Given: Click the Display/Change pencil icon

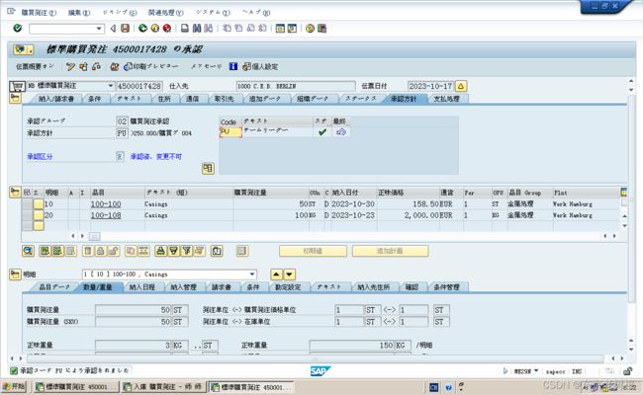Looking at the screenshot, I should (x=70, y=66).
